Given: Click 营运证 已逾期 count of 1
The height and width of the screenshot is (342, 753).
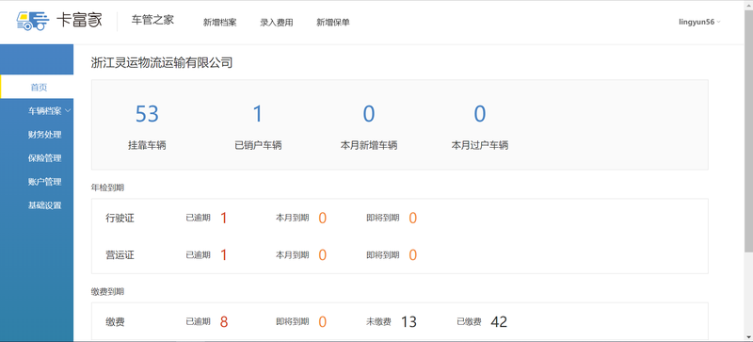Looking at the screenshot, I should pos(223,255).
